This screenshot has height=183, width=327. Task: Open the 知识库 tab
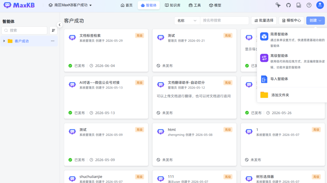point(173,5)
